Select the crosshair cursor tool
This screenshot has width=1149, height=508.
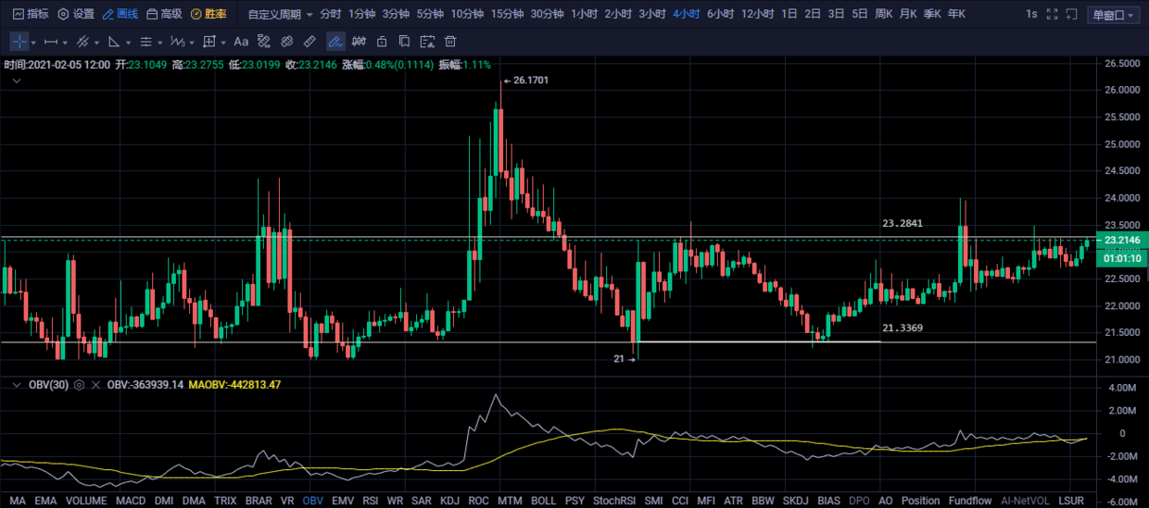click(19, 42)
